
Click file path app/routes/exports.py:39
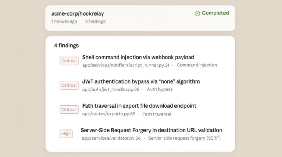pyautogui.click(x=108, y=114)
